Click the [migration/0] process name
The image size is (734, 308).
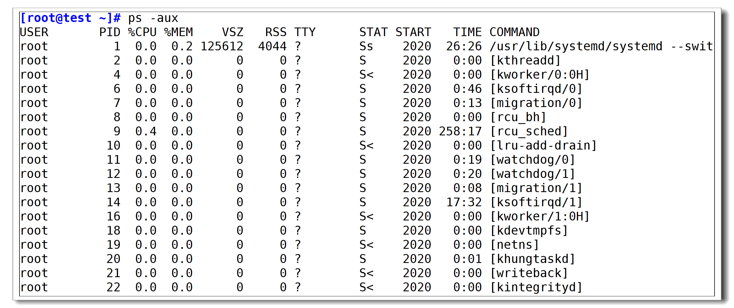(x=536, y=103)
